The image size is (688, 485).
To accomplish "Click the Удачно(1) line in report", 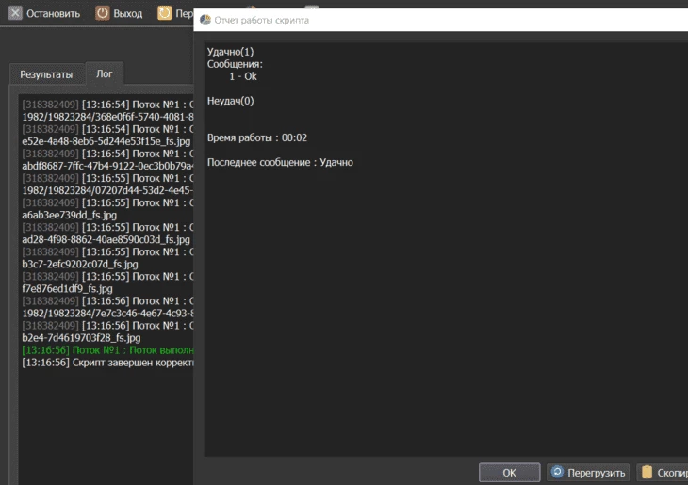I will pyautogui.click(x=230, y=52).
